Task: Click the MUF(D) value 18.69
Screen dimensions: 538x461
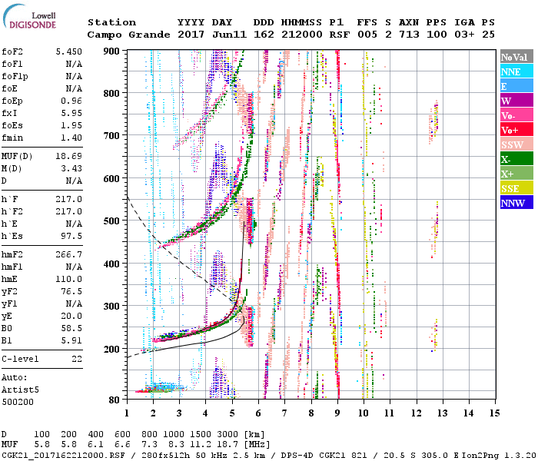Action: [69, 157]
